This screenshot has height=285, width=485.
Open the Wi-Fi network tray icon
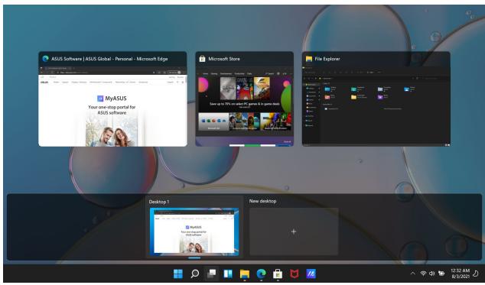(423, 274)
